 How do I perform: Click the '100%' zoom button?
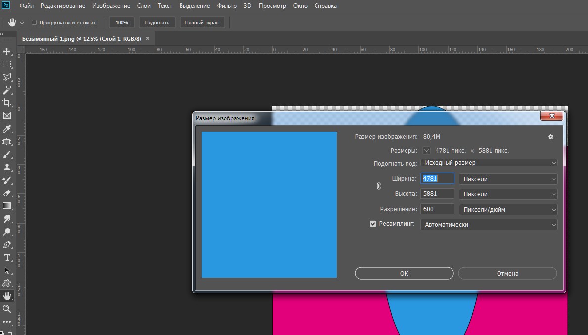(x=122, y=22)
